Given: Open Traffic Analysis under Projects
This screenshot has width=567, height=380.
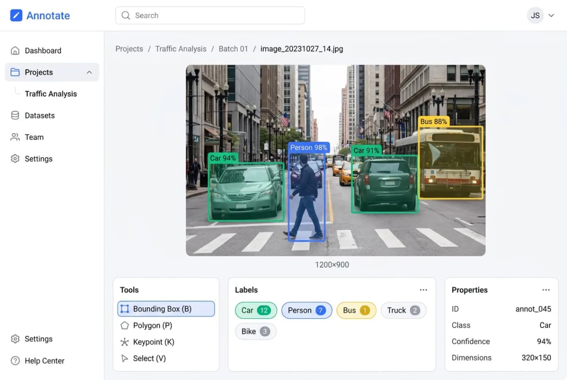Looking at the screenshot, I should pyautogui.click(x=51, y=94).
